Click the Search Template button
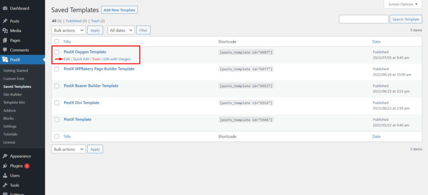The width and height of the screenshot is (428, 195). click(406, 19)
